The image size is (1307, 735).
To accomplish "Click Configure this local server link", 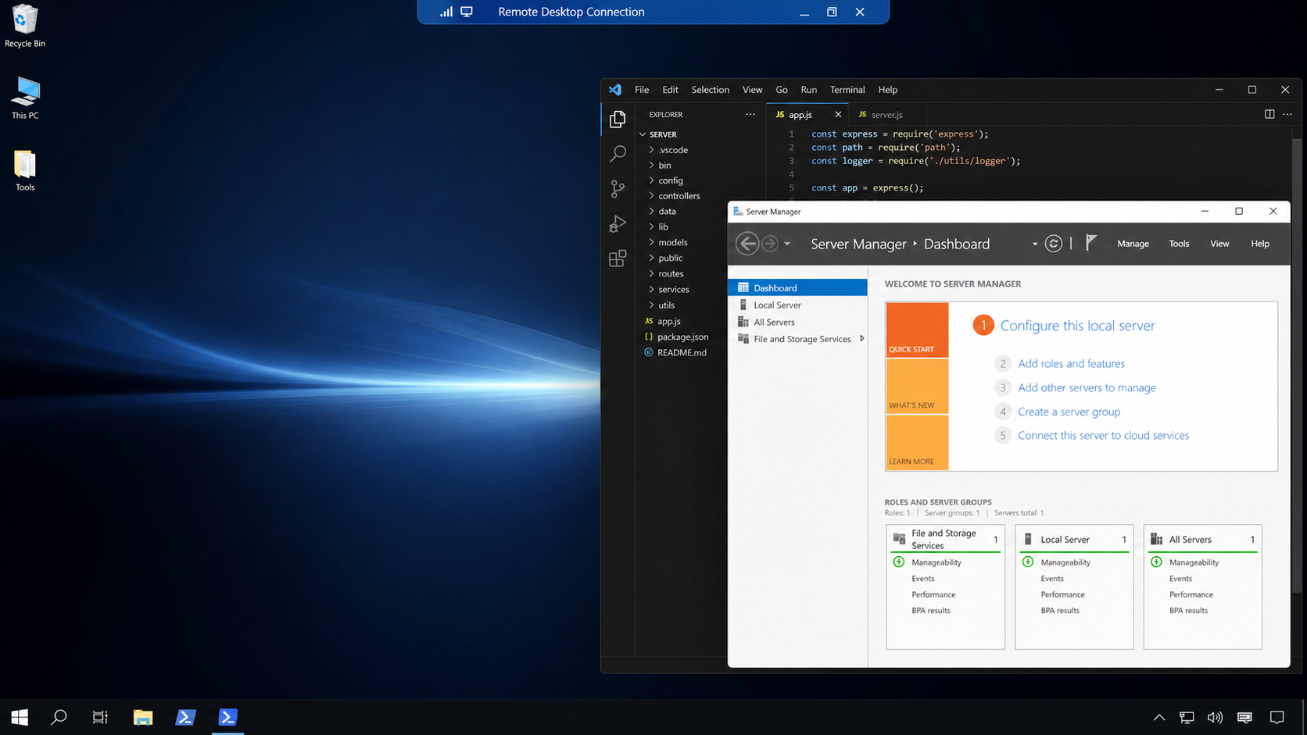I will click(1077, 326).
